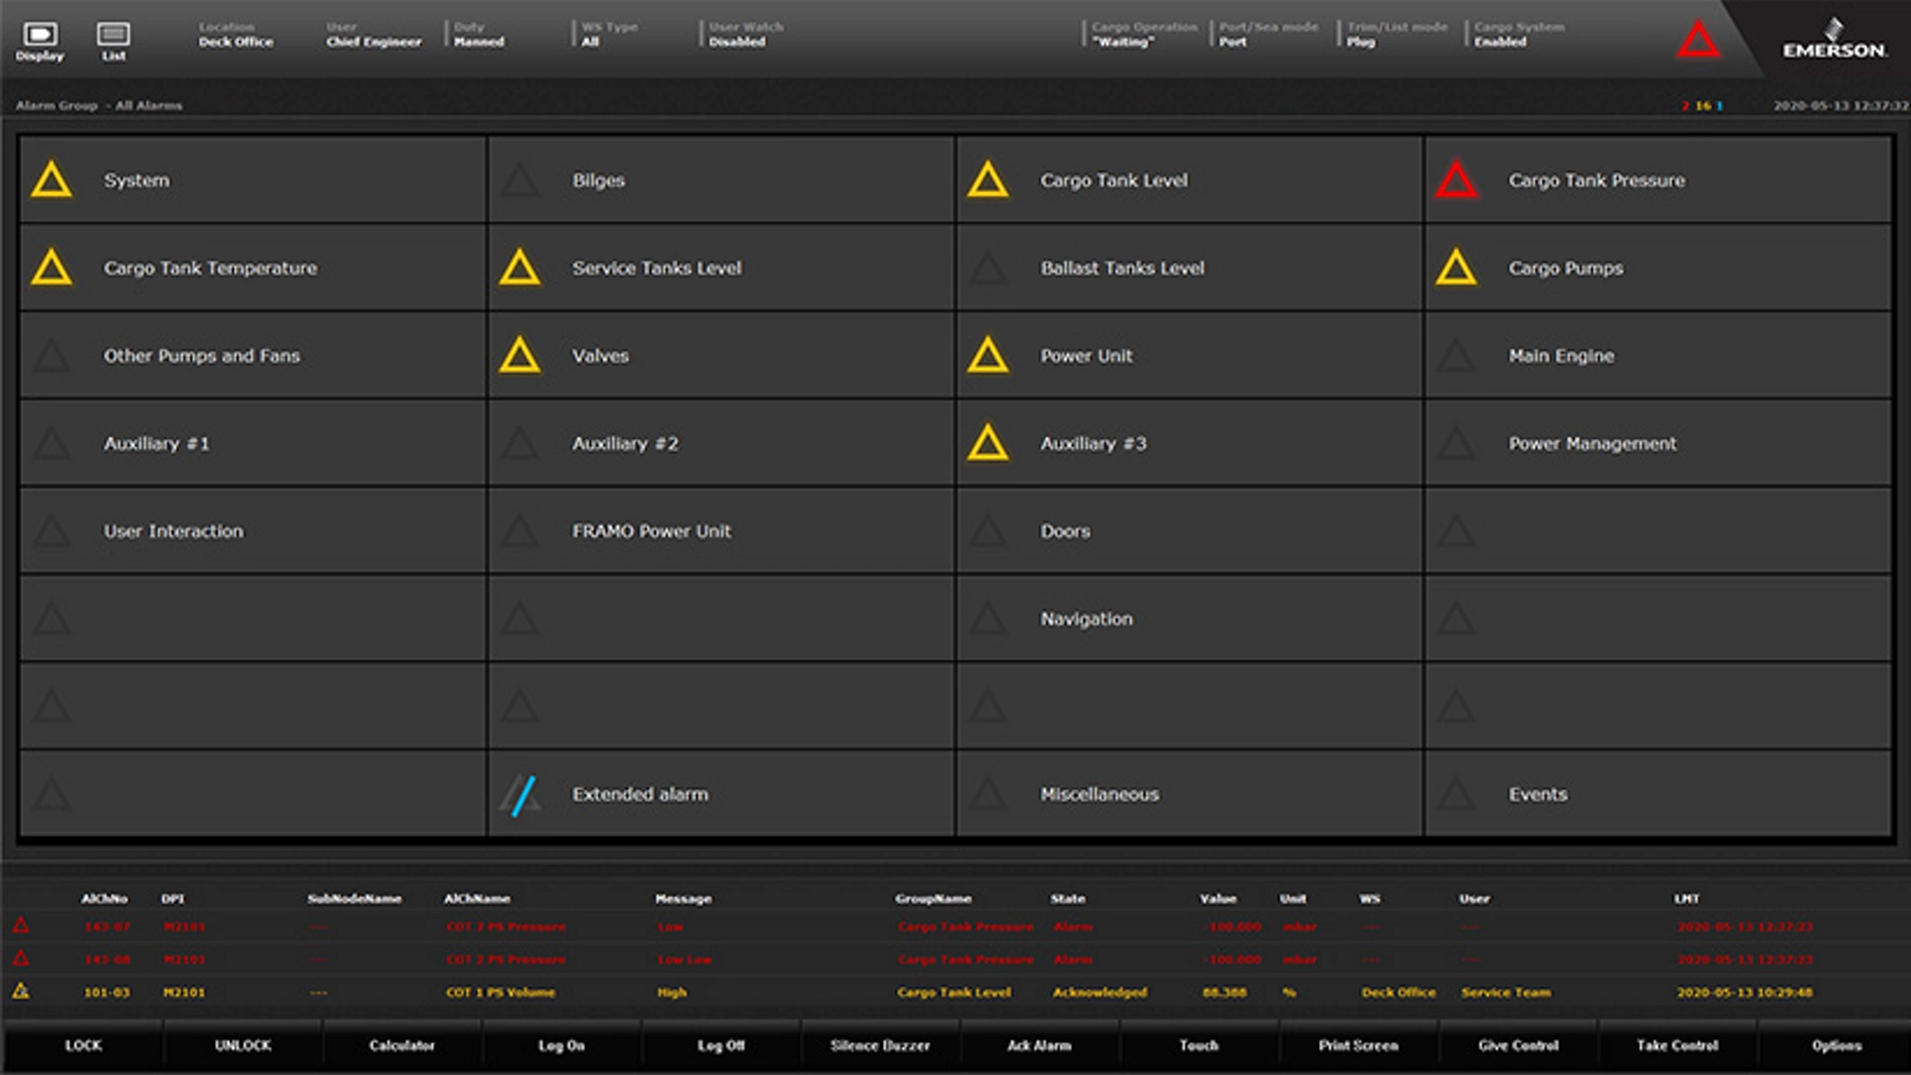Open the Options menu button
The height and width of the screenshot is (1075, 1911).
pyautogui.click(x=1835, y=1045)
